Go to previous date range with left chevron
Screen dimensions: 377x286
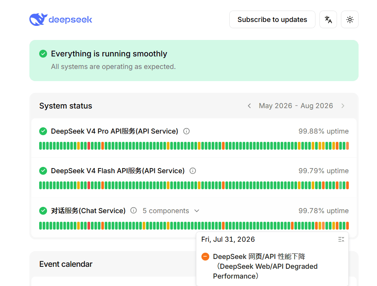pos(249,106)
